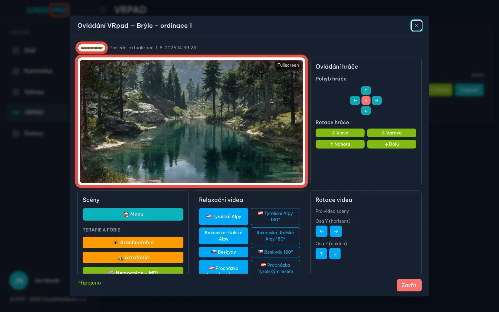Click the Rotace videa panel heading
The width and height of the screenshot is (499, 312).
point(334,200)
